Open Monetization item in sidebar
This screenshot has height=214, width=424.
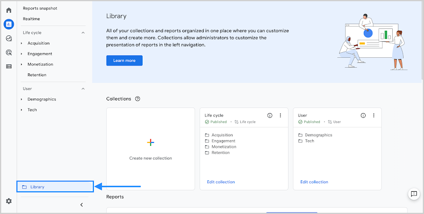coord(40,64)
